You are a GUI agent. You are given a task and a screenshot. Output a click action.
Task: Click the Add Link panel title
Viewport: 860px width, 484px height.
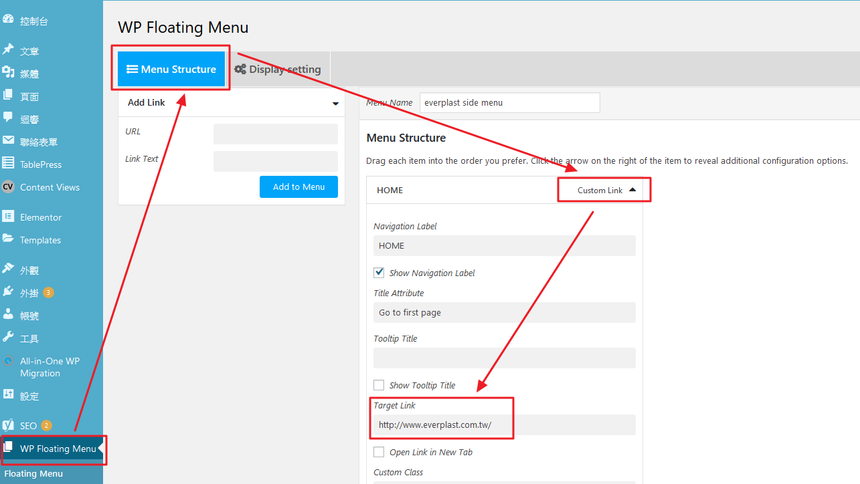[147, 102]
